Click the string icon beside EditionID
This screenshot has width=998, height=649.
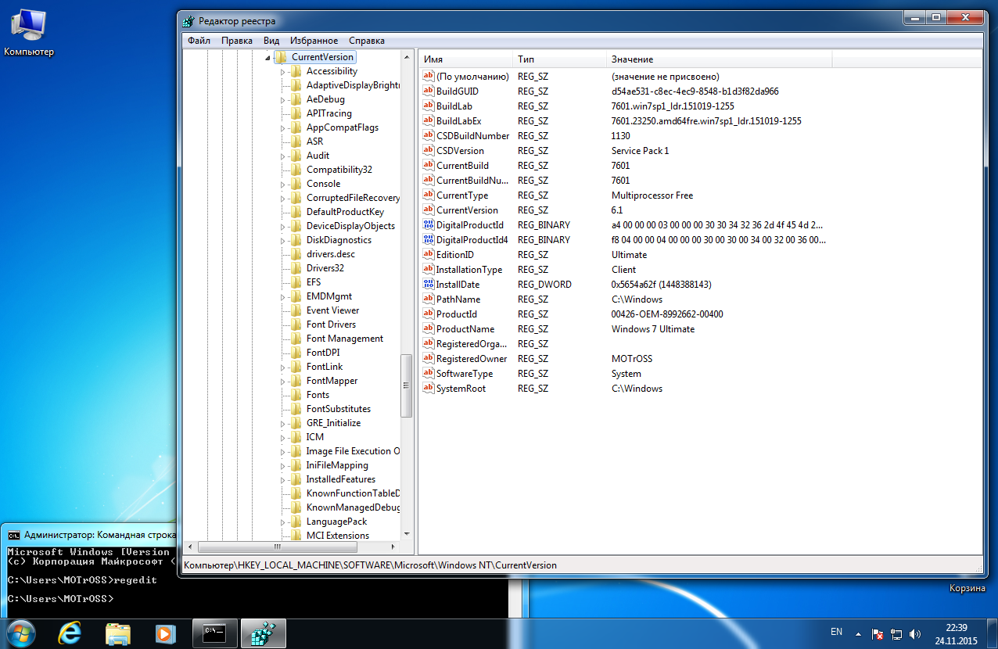coord(428,254)
